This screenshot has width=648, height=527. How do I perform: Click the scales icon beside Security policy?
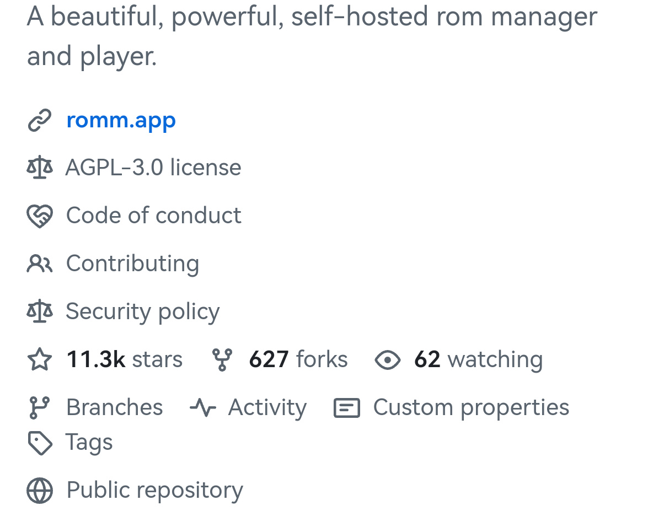tap(40, 311)
